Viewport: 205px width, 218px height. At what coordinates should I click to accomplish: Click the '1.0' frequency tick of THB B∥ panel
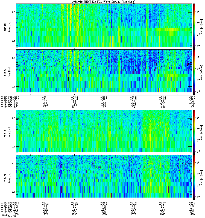[x=13, y=58]
